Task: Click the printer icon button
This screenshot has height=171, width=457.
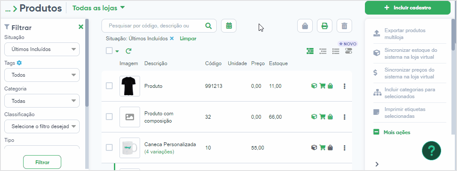Action: (324, 26)
